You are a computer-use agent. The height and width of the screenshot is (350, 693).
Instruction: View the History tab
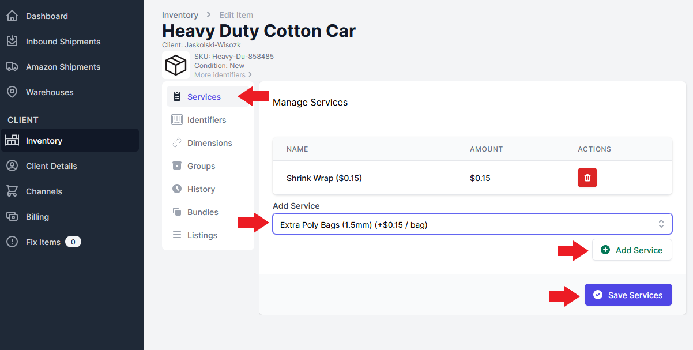click(x=201, y=189)
